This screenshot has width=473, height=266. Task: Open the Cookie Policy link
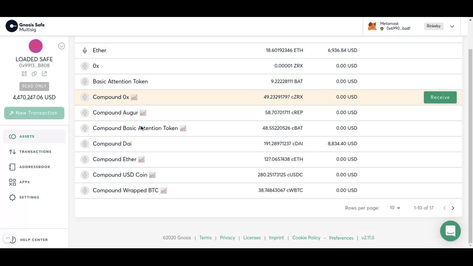pos(306,238)
